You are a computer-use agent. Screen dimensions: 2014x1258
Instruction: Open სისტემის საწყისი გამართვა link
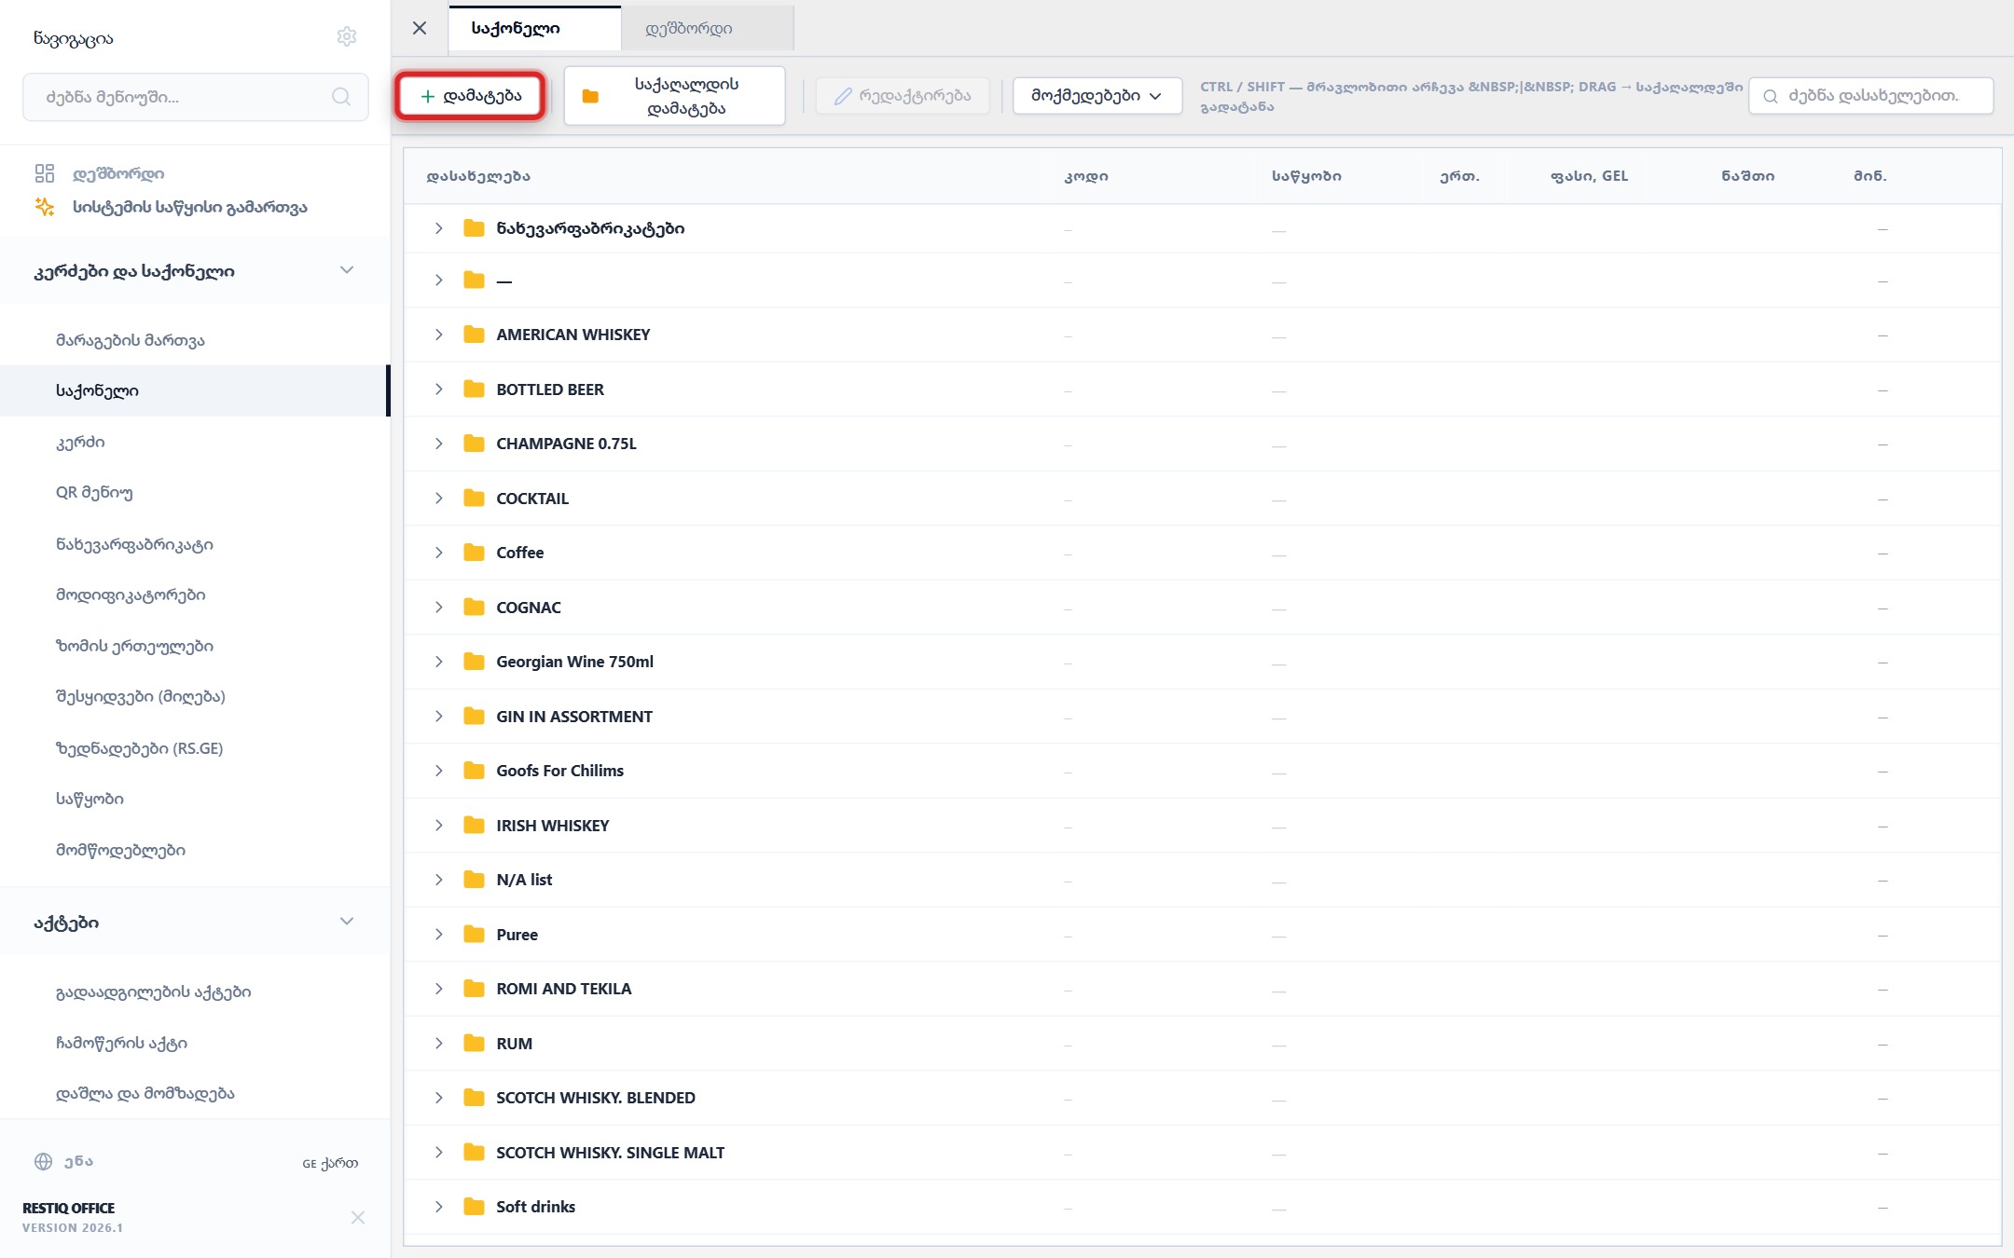[x=190, y=207]
